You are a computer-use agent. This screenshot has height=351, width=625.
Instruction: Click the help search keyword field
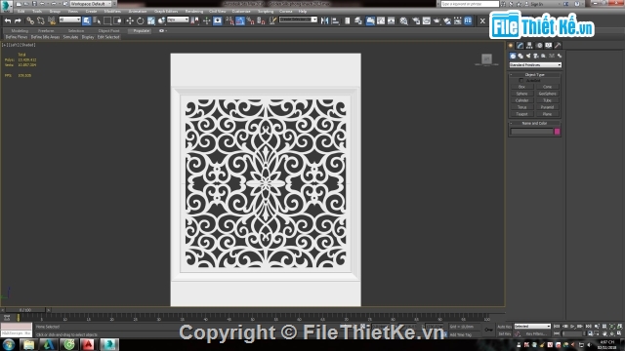[470, 4]
